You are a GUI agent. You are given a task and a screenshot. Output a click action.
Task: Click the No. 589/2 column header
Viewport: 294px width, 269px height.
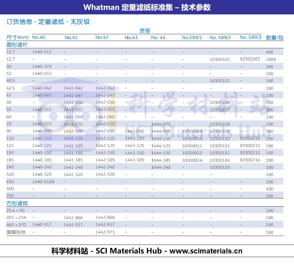[220, 38]
